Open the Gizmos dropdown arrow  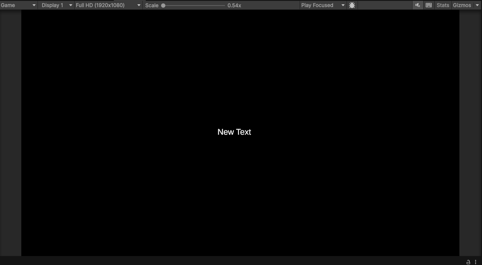477,5
